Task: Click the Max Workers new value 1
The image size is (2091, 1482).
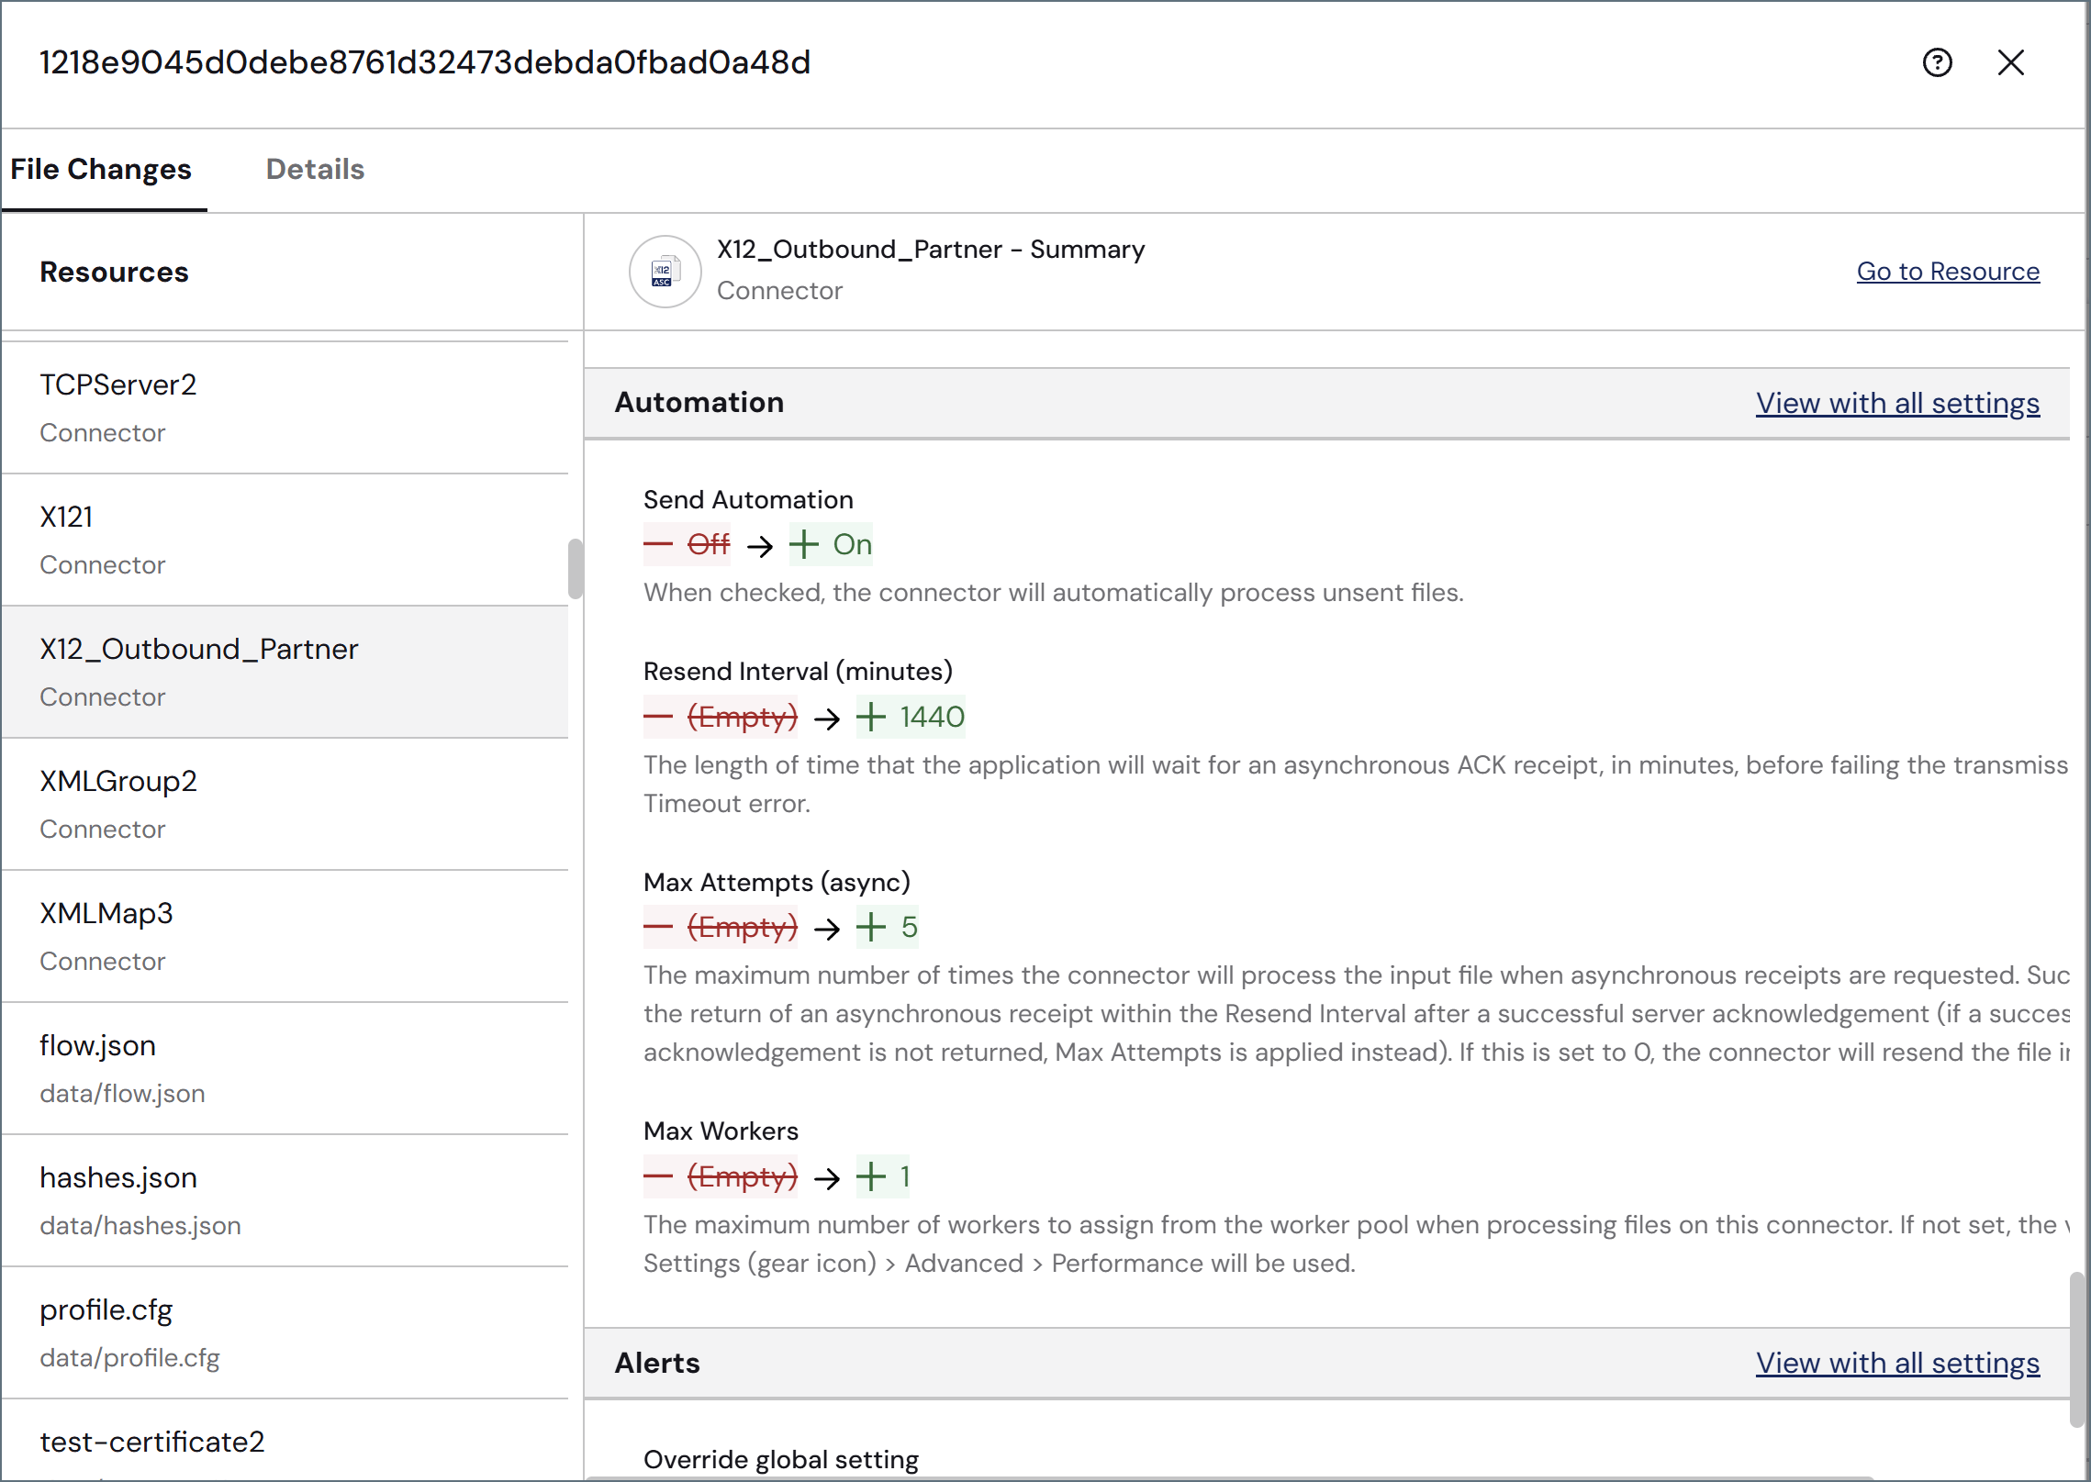Action: (883, 1176)
